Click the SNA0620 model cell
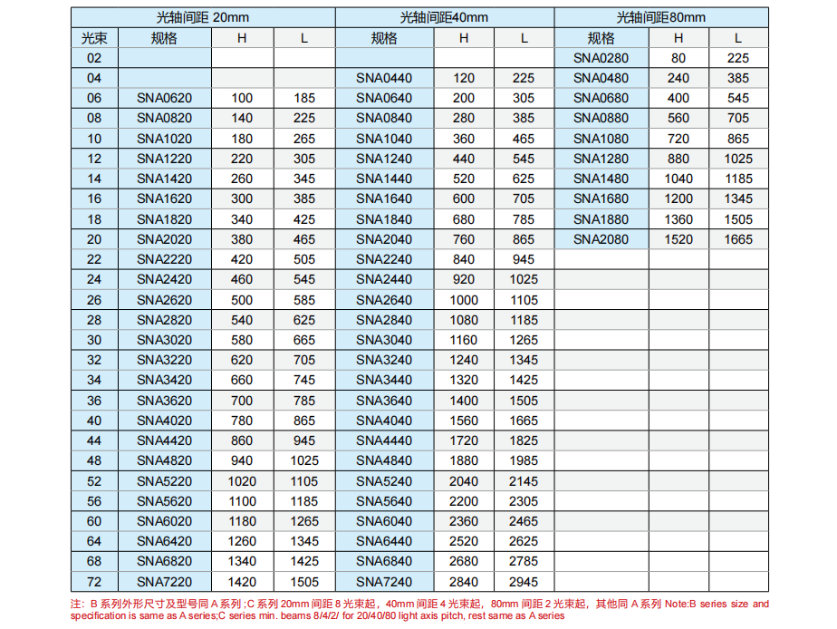Viewport: 837px width, 629px height. coord(164,98)
